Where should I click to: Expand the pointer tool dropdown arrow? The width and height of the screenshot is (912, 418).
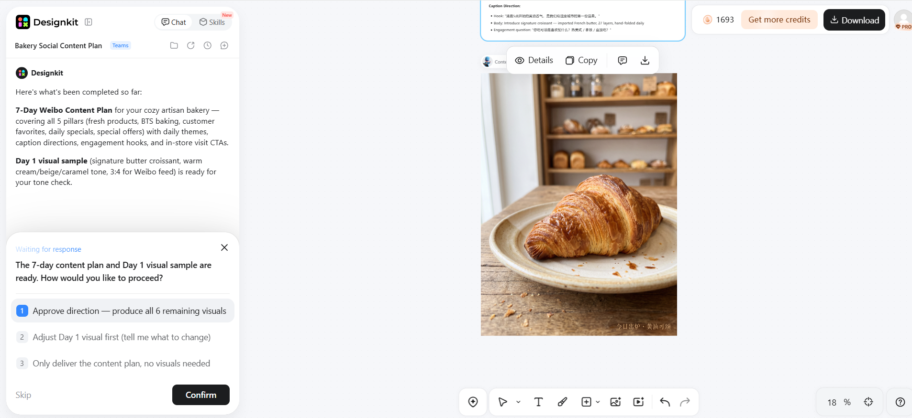tap(518, 402)
